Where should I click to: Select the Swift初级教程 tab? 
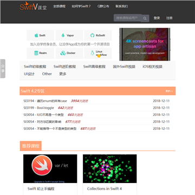pyautogui.click(x=35, y=67)
